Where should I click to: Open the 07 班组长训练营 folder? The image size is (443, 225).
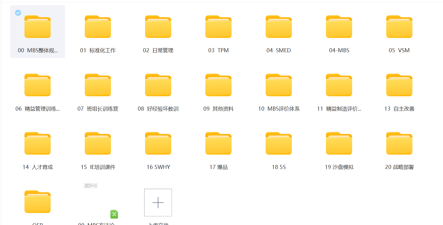click(x=98, y=85)
